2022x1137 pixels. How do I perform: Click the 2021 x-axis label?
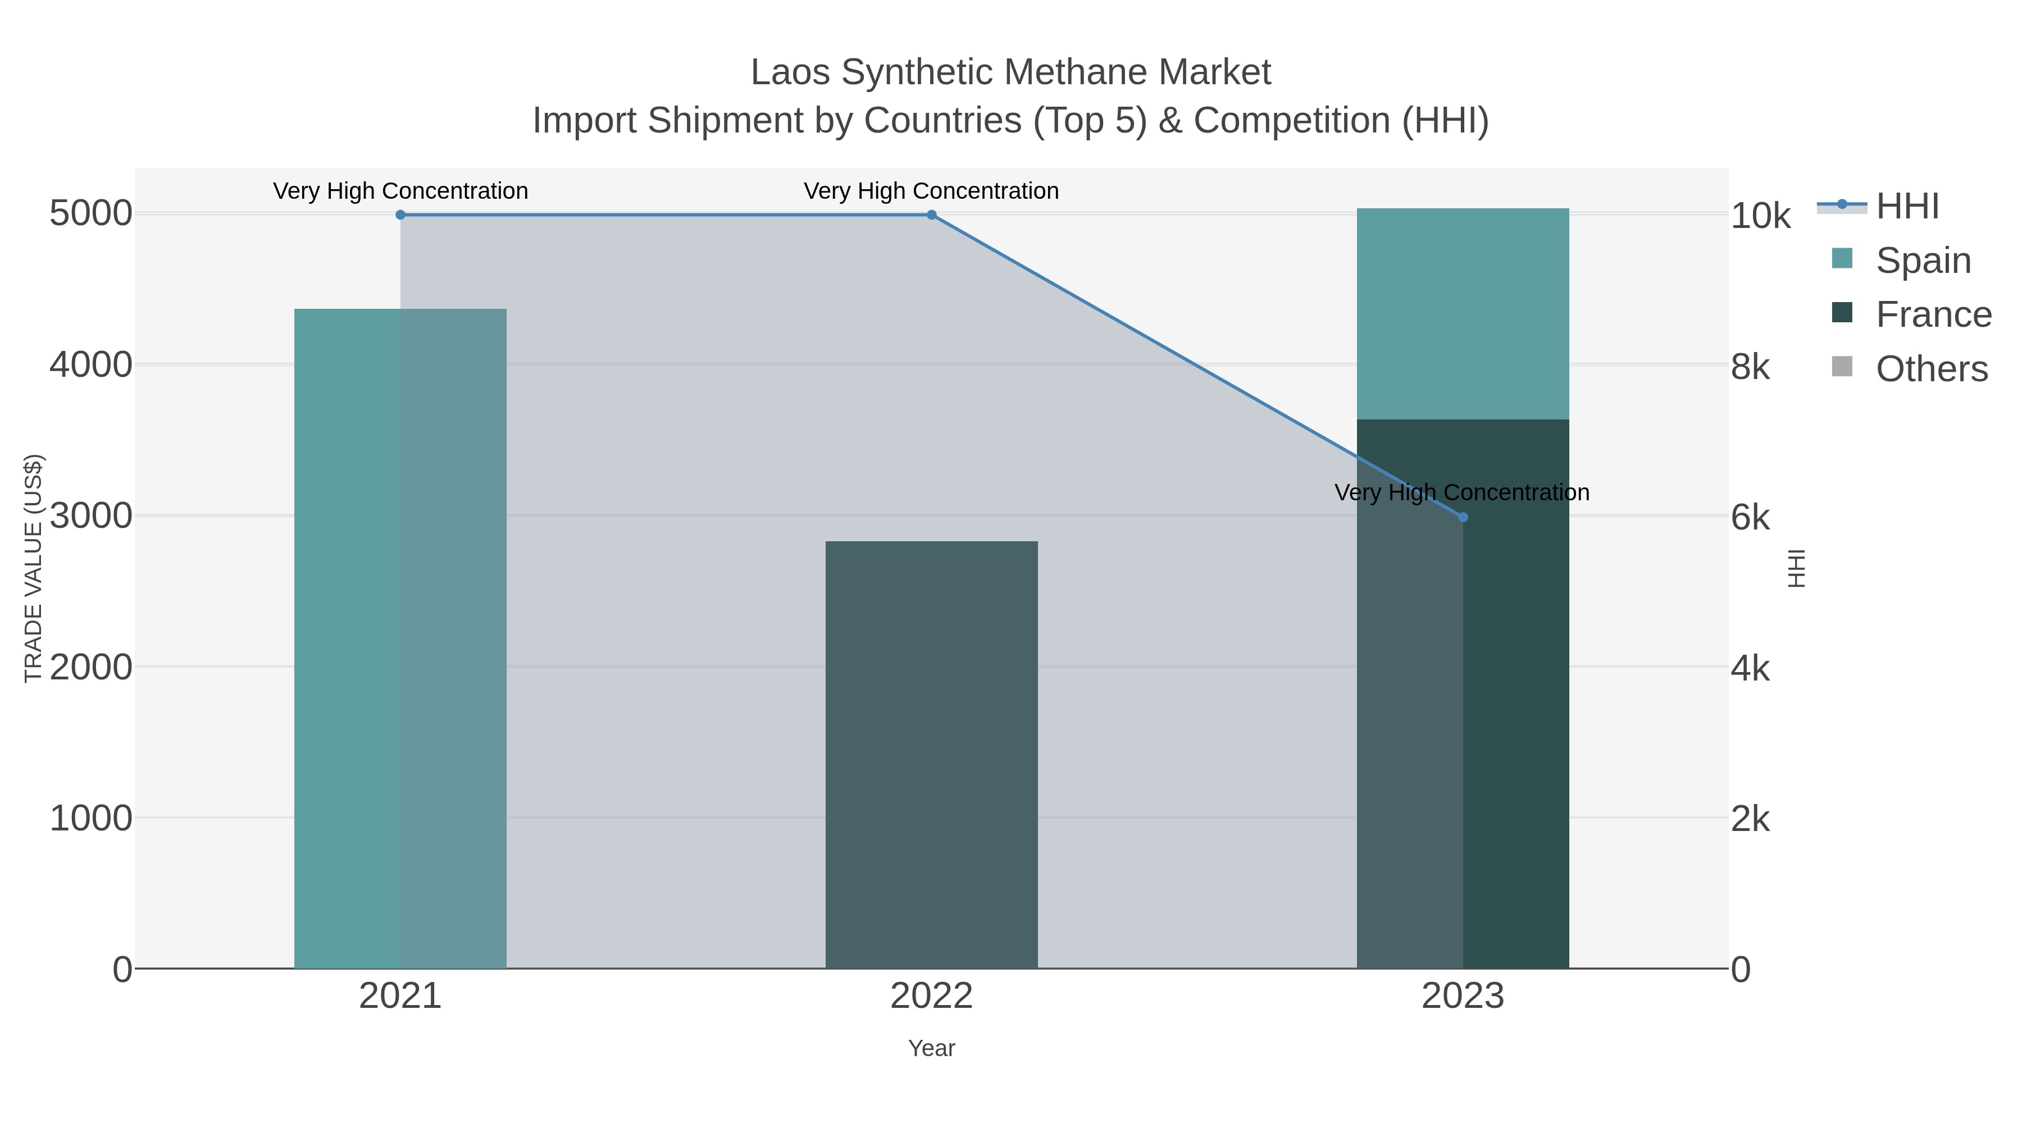click(400, 997)
